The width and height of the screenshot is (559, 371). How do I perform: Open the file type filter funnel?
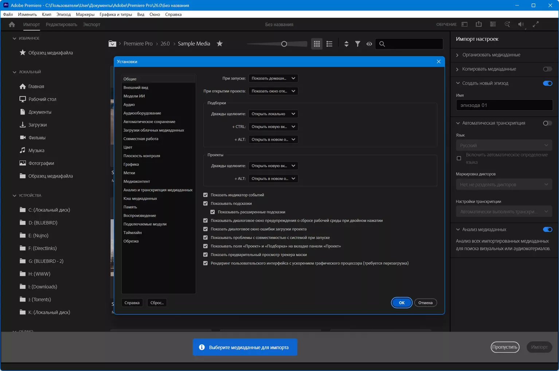(x=357, y=44)
